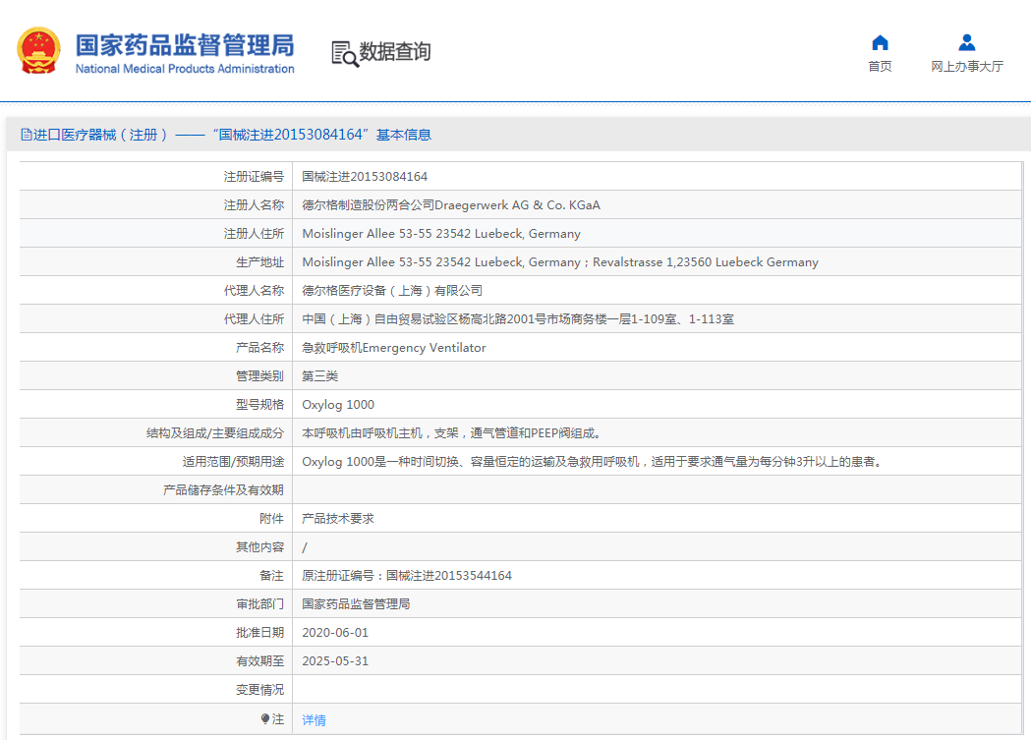Click the approving department 国家药品监督管理局 value

356,604
